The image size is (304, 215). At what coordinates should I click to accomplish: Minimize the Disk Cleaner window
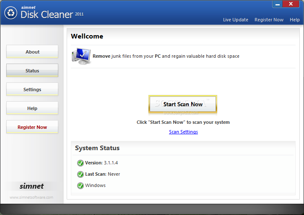point(278,4)
